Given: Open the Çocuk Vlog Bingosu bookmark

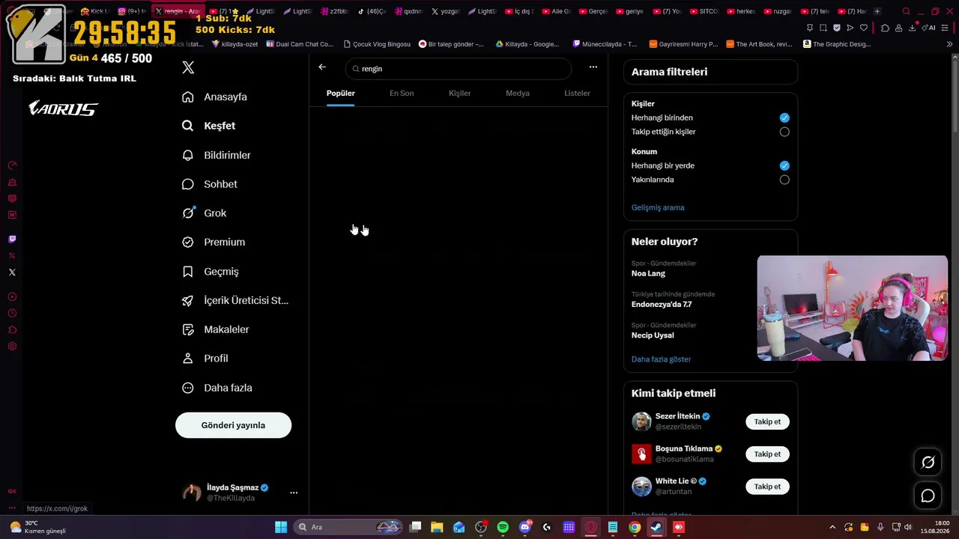Looking at the screenshot, I should (377, 44).
